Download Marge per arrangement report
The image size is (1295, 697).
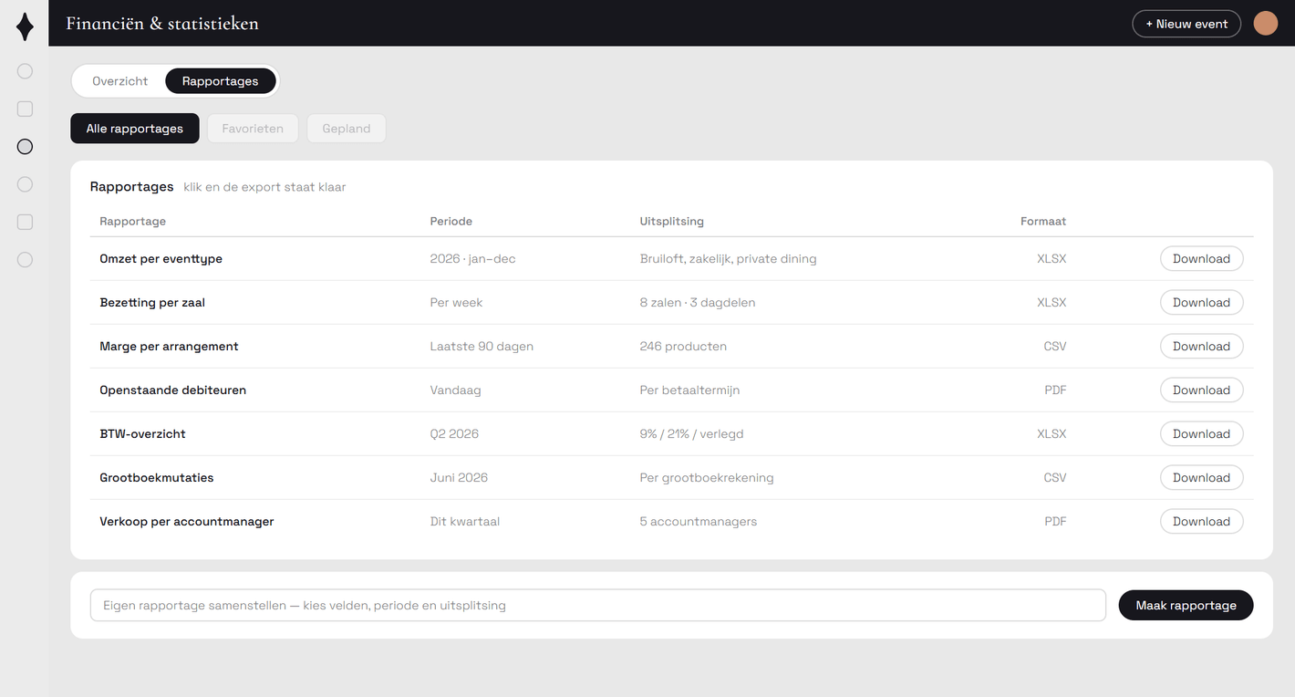click(1201, 347)
